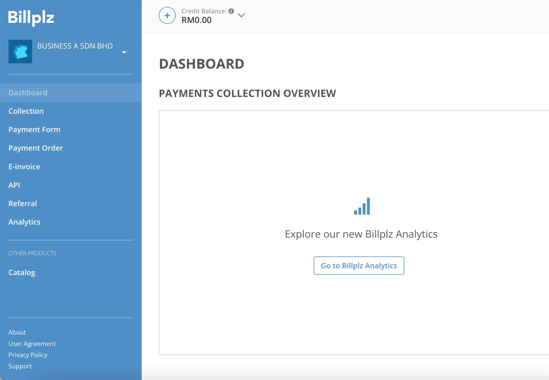Open the Privacy Policy link
Viewport: 549px width, 380px height.
click(x=28, y=355)
